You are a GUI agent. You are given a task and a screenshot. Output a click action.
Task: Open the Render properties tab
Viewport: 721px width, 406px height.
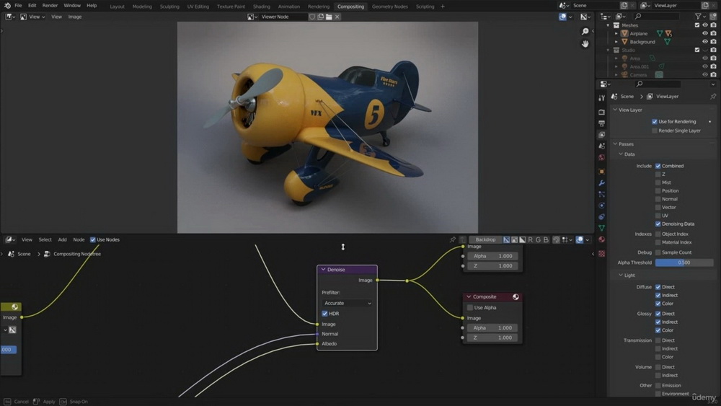pyautogui.click(x=601, y=112)
